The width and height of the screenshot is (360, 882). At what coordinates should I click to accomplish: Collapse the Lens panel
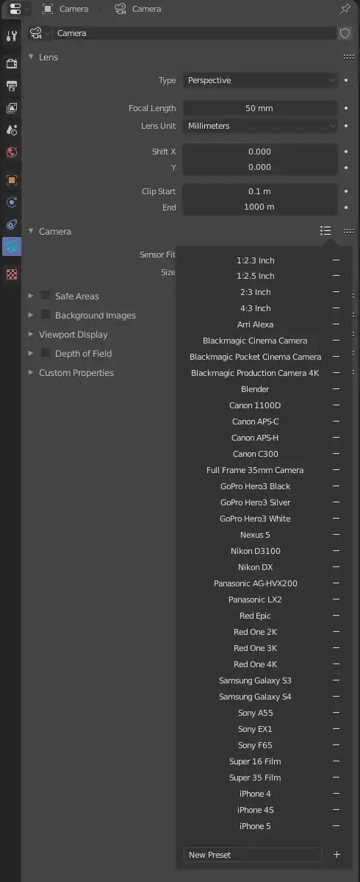(31, 57)
